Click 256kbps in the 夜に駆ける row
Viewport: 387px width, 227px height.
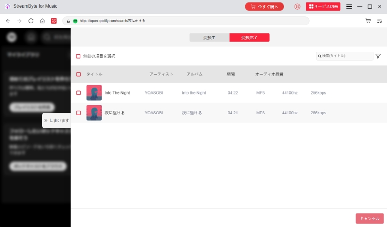318,113
